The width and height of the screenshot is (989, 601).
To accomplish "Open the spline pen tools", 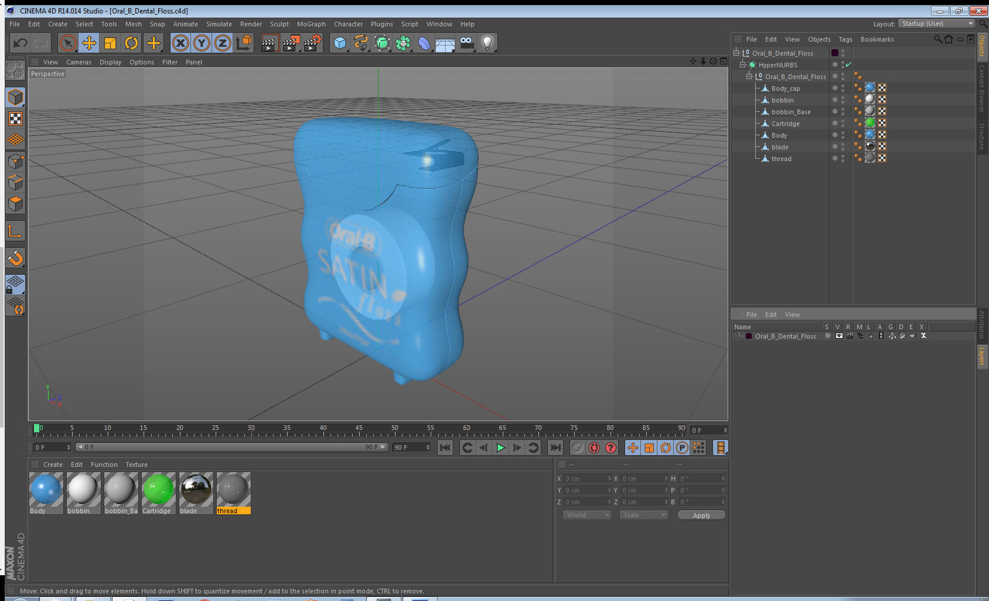I will click(x=361, y=43).
